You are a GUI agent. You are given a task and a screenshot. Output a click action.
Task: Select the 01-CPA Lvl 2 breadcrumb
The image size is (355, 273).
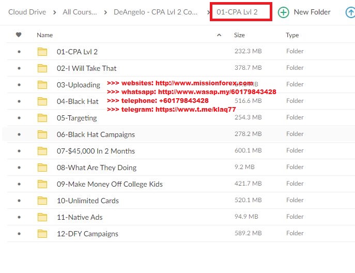click(237, 12)
